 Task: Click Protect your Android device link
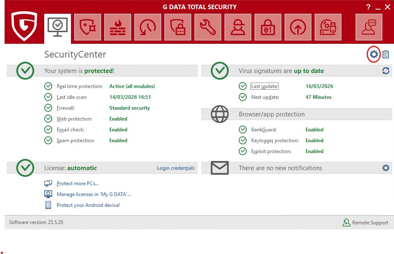pyautogui.click(x=88, y=205)
